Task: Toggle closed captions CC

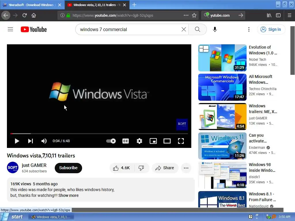Action: (x=126, y=141)
